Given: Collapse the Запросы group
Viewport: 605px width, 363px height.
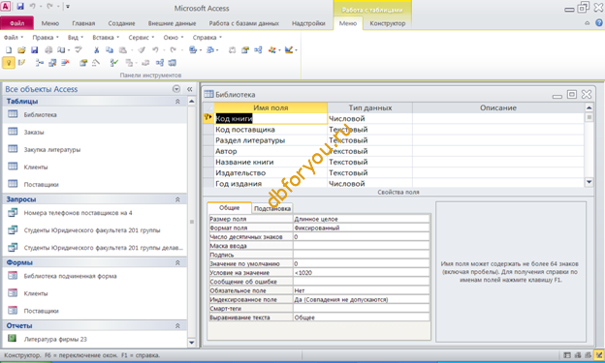Looking at the screenshot, I should pos(177,199).
